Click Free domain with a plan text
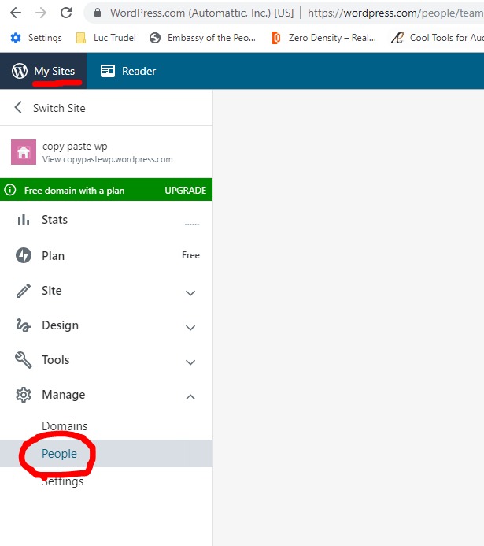 point(75,191)
